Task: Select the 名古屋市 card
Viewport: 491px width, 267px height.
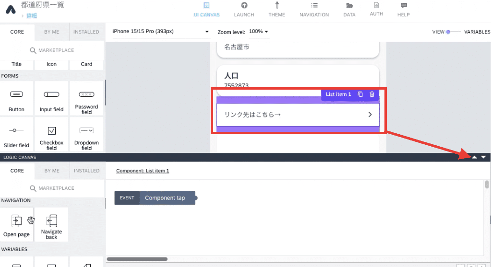Action: (x=298, y=50)
